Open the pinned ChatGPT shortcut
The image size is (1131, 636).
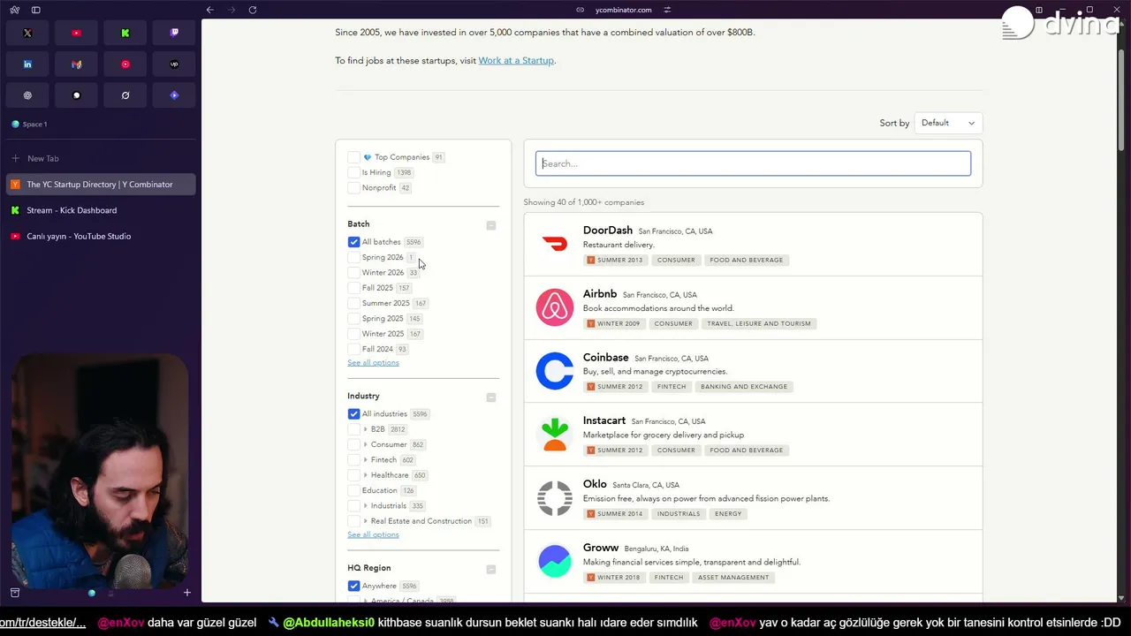coord(27,95)
